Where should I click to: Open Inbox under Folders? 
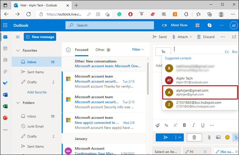click(37, 116)
